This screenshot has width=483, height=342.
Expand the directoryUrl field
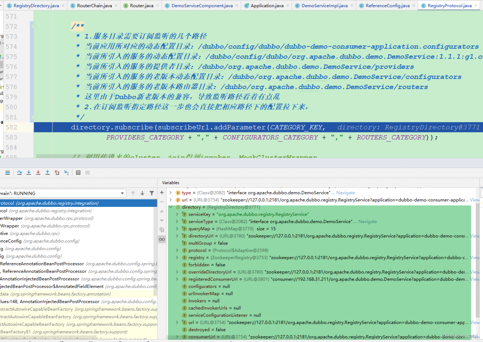point(177,236)
